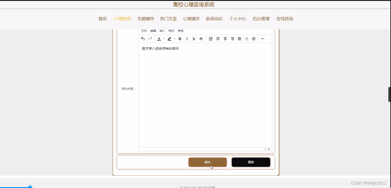Image resolution: width=391 pixels, height=188 pixels.
Task: Click the text 明天早八点老师有时间吗
Action: [160, 49]
